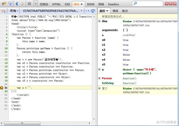Click the s5 variable name
This screenshot has width=179, height=126.
104,64
